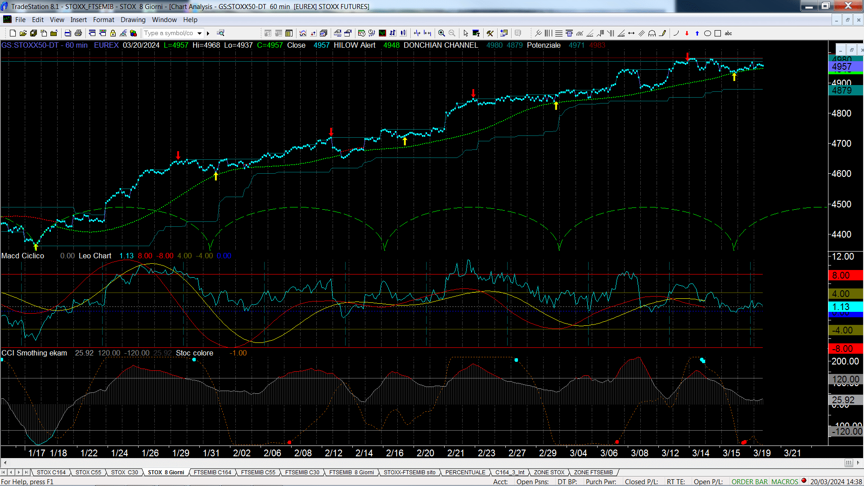
Task: Click the bar spacing increase icon
Action: pos(427,33)
